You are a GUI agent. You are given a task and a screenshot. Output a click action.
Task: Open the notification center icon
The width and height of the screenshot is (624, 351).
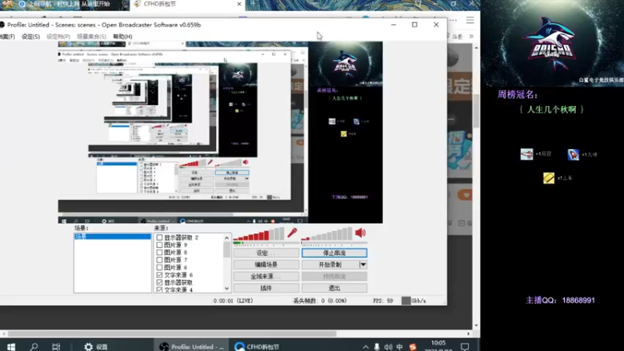(x=464, y=346)
